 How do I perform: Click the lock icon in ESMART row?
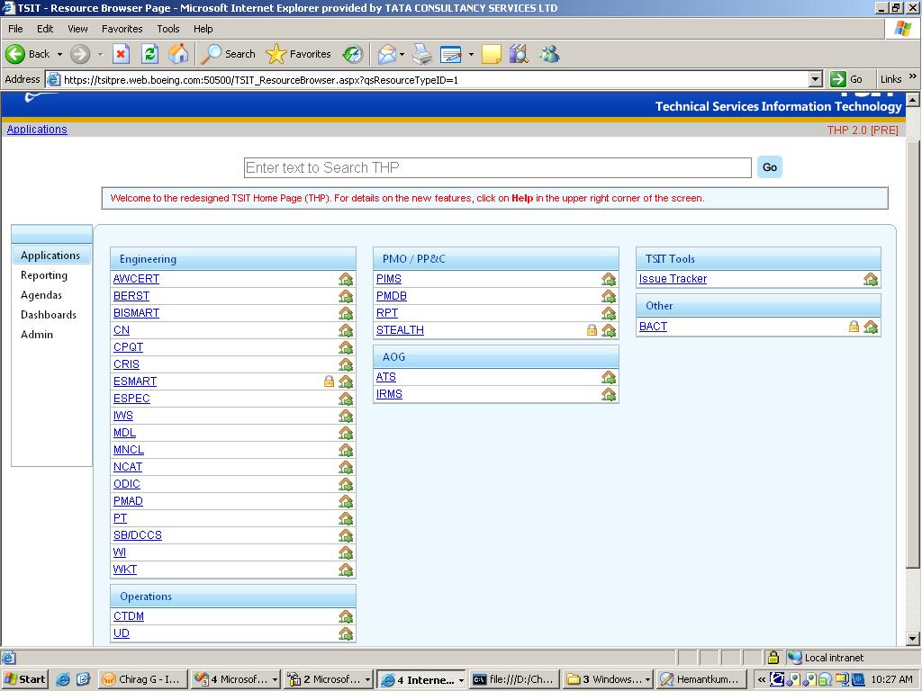[330, 381]
